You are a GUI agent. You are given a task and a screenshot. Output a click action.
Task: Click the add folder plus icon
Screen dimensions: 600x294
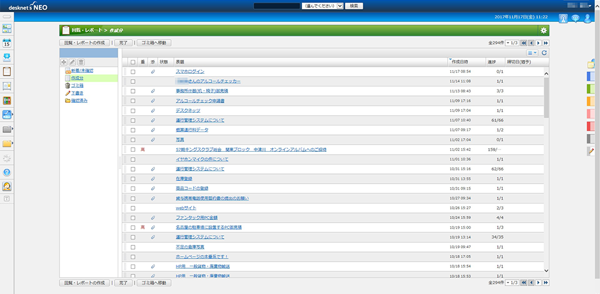click(64, 62)
